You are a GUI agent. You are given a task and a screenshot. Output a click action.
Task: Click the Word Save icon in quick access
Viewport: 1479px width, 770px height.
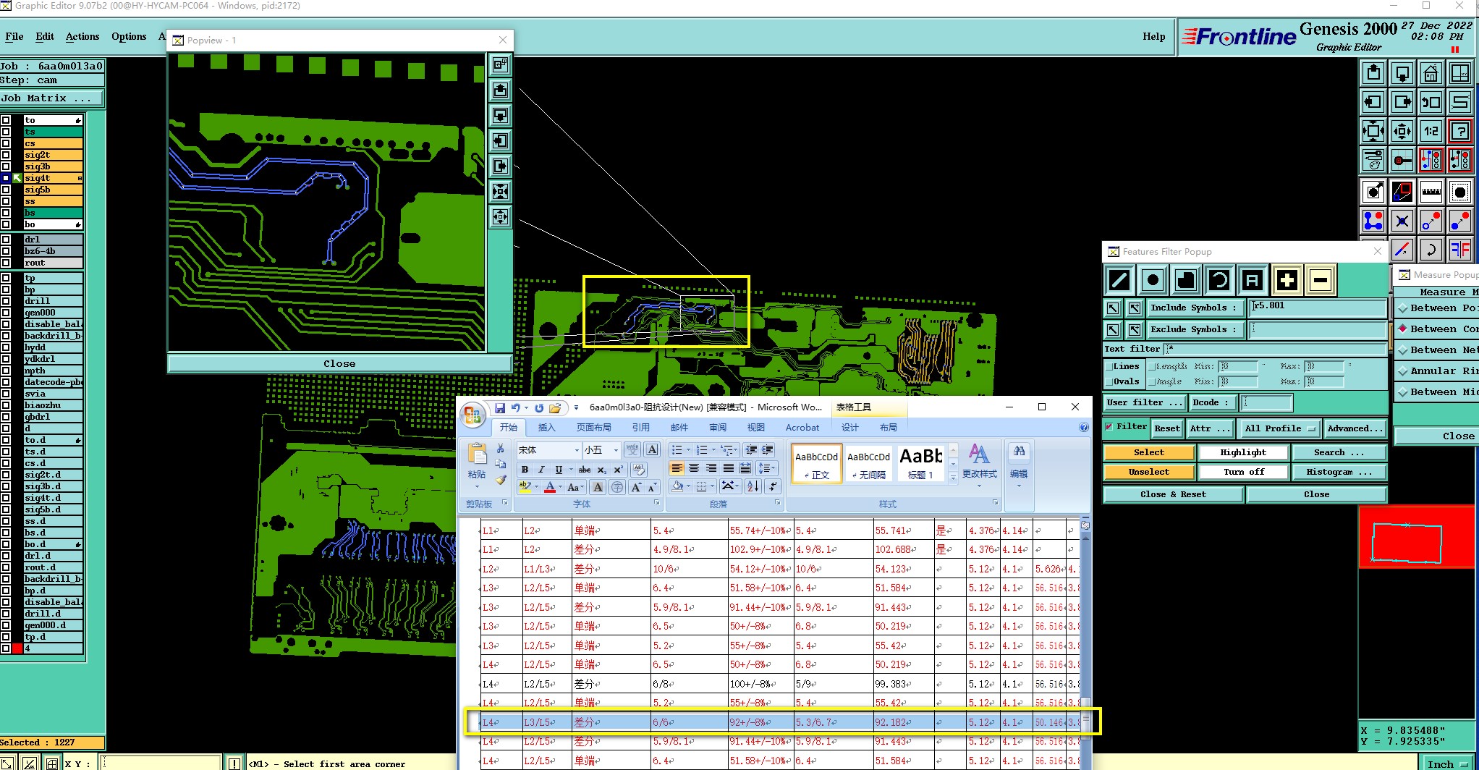tap(499, 407)
